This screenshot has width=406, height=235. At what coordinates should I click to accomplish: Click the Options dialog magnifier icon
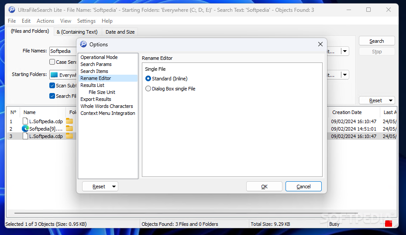[x=83, y=44]
